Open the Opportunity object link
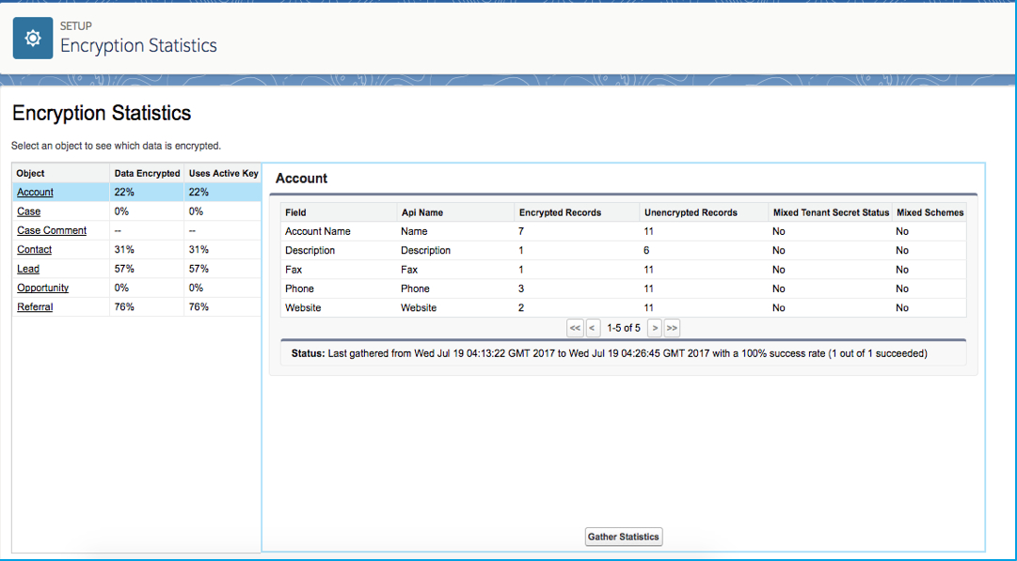The height and width of the screenshot is (561, 1017). (x=43, y=288)
